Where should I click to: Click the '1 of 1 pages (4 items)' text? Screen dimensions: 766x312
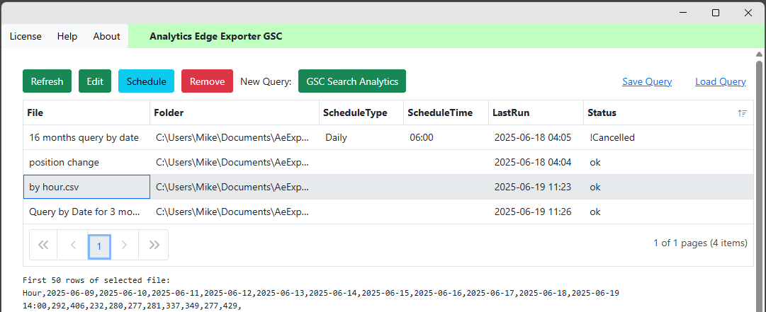(700, 243)
